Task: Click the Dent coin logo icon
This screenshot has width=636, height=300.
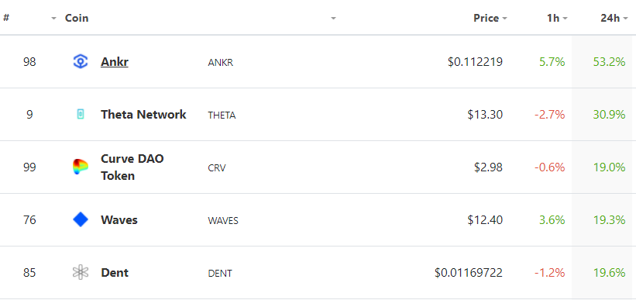Action: pyautogui.click(x=81, y=272)
